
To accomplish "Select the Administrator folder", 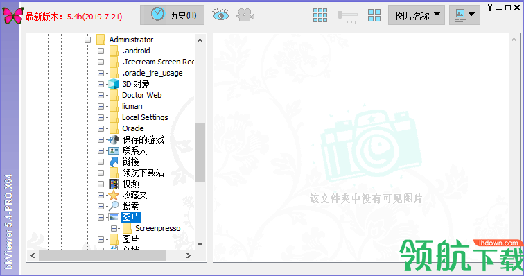I will coord(131,40).
